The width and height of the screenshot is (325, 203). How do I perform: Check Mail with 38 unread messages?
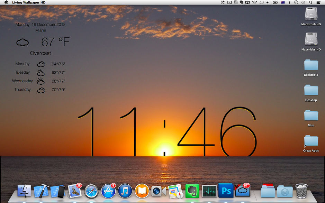pyautogui.click(x=74, y=190)
